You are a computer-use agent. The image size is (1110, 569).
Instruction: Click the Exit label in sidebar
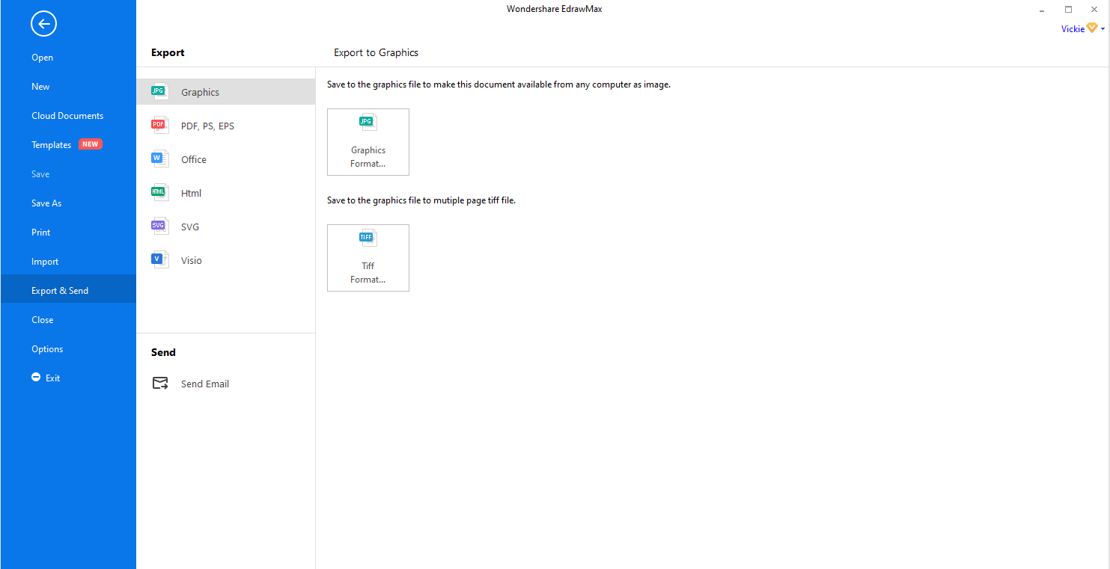tap(52, 378)
